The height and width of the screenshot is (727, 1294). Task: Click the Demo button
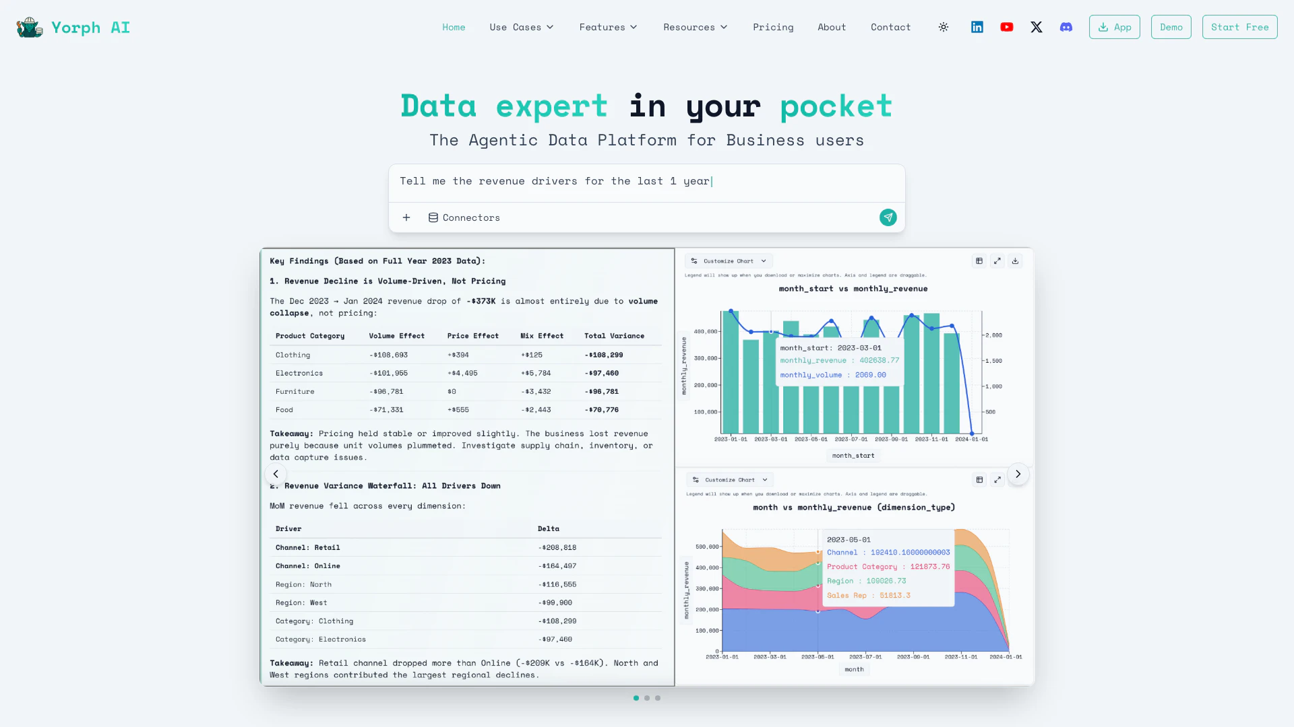1171,27
